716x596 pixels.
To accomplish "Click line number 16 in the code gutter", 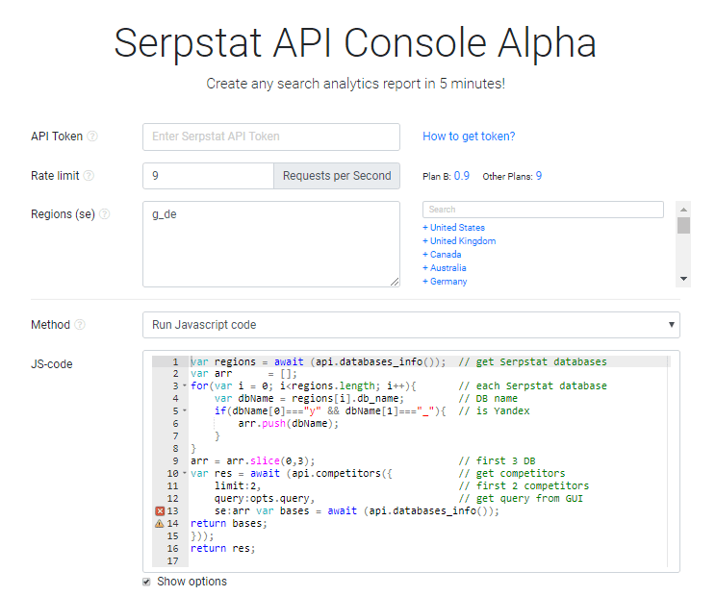I will point(172,548).
